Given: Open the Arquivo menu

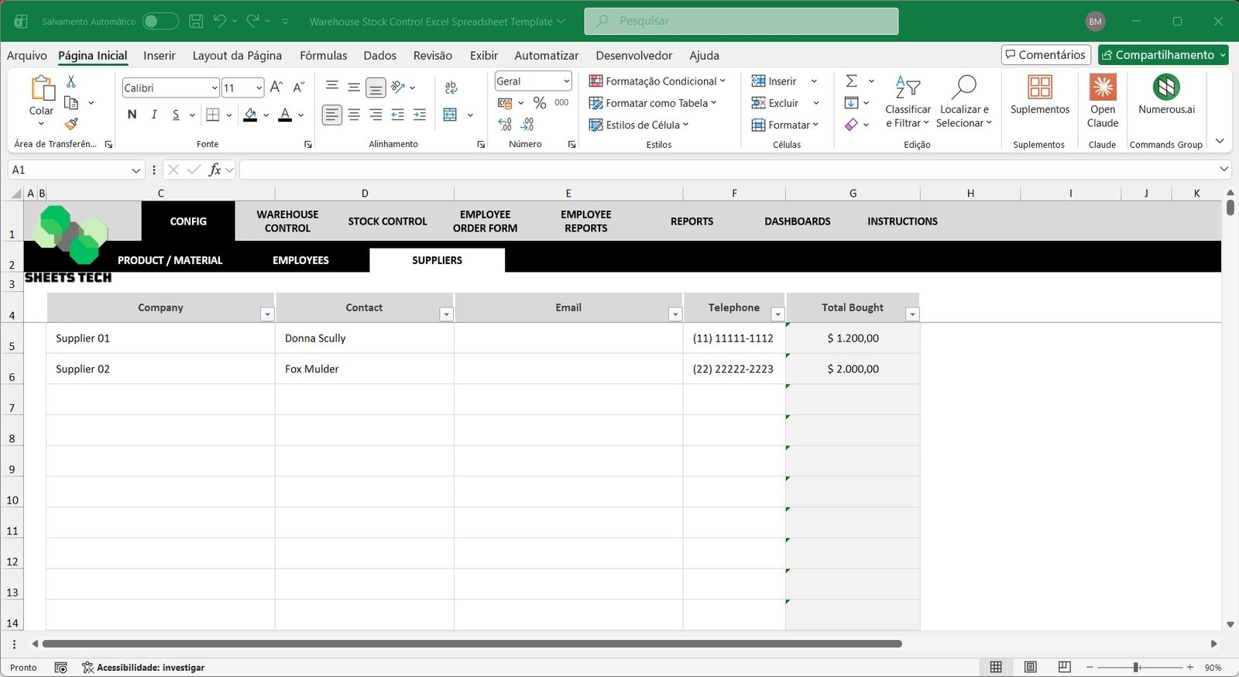Looking at the screenshot, I should (27, 56).
